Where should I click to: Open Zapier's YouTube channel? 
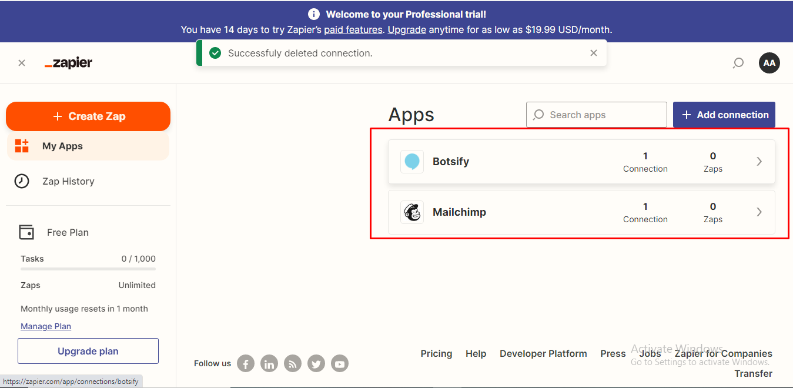tap(340, 363)
